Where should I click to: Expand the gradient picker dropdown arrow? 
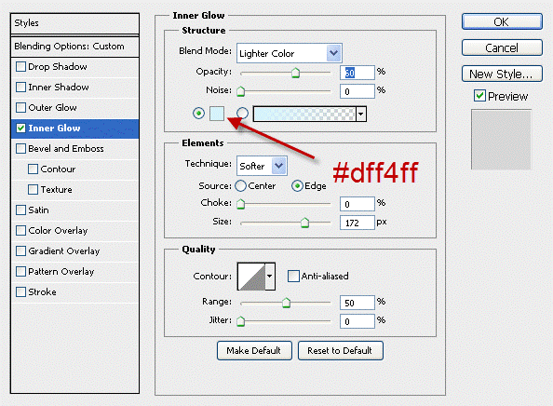click(x=361, y=114)
